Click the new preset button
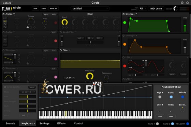Screen dimensions: 191x127 click(35, 9)
